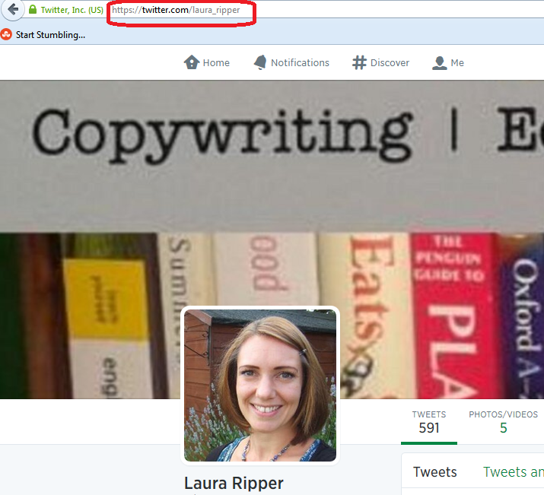
Task: Open the Me menu label
Action: (457, 62)
